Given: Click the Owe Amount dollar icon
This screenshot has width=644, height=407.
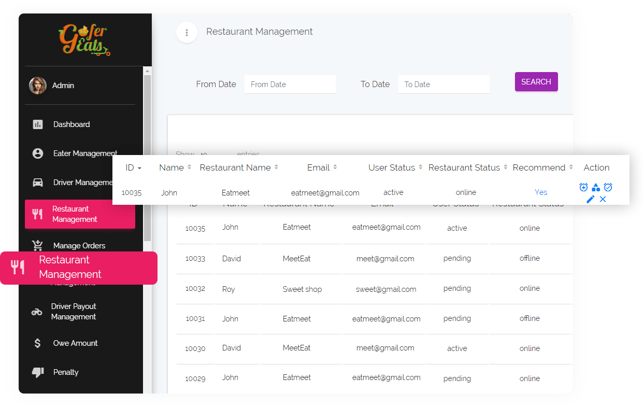Looking at the screenshot, I should [37, 343].
